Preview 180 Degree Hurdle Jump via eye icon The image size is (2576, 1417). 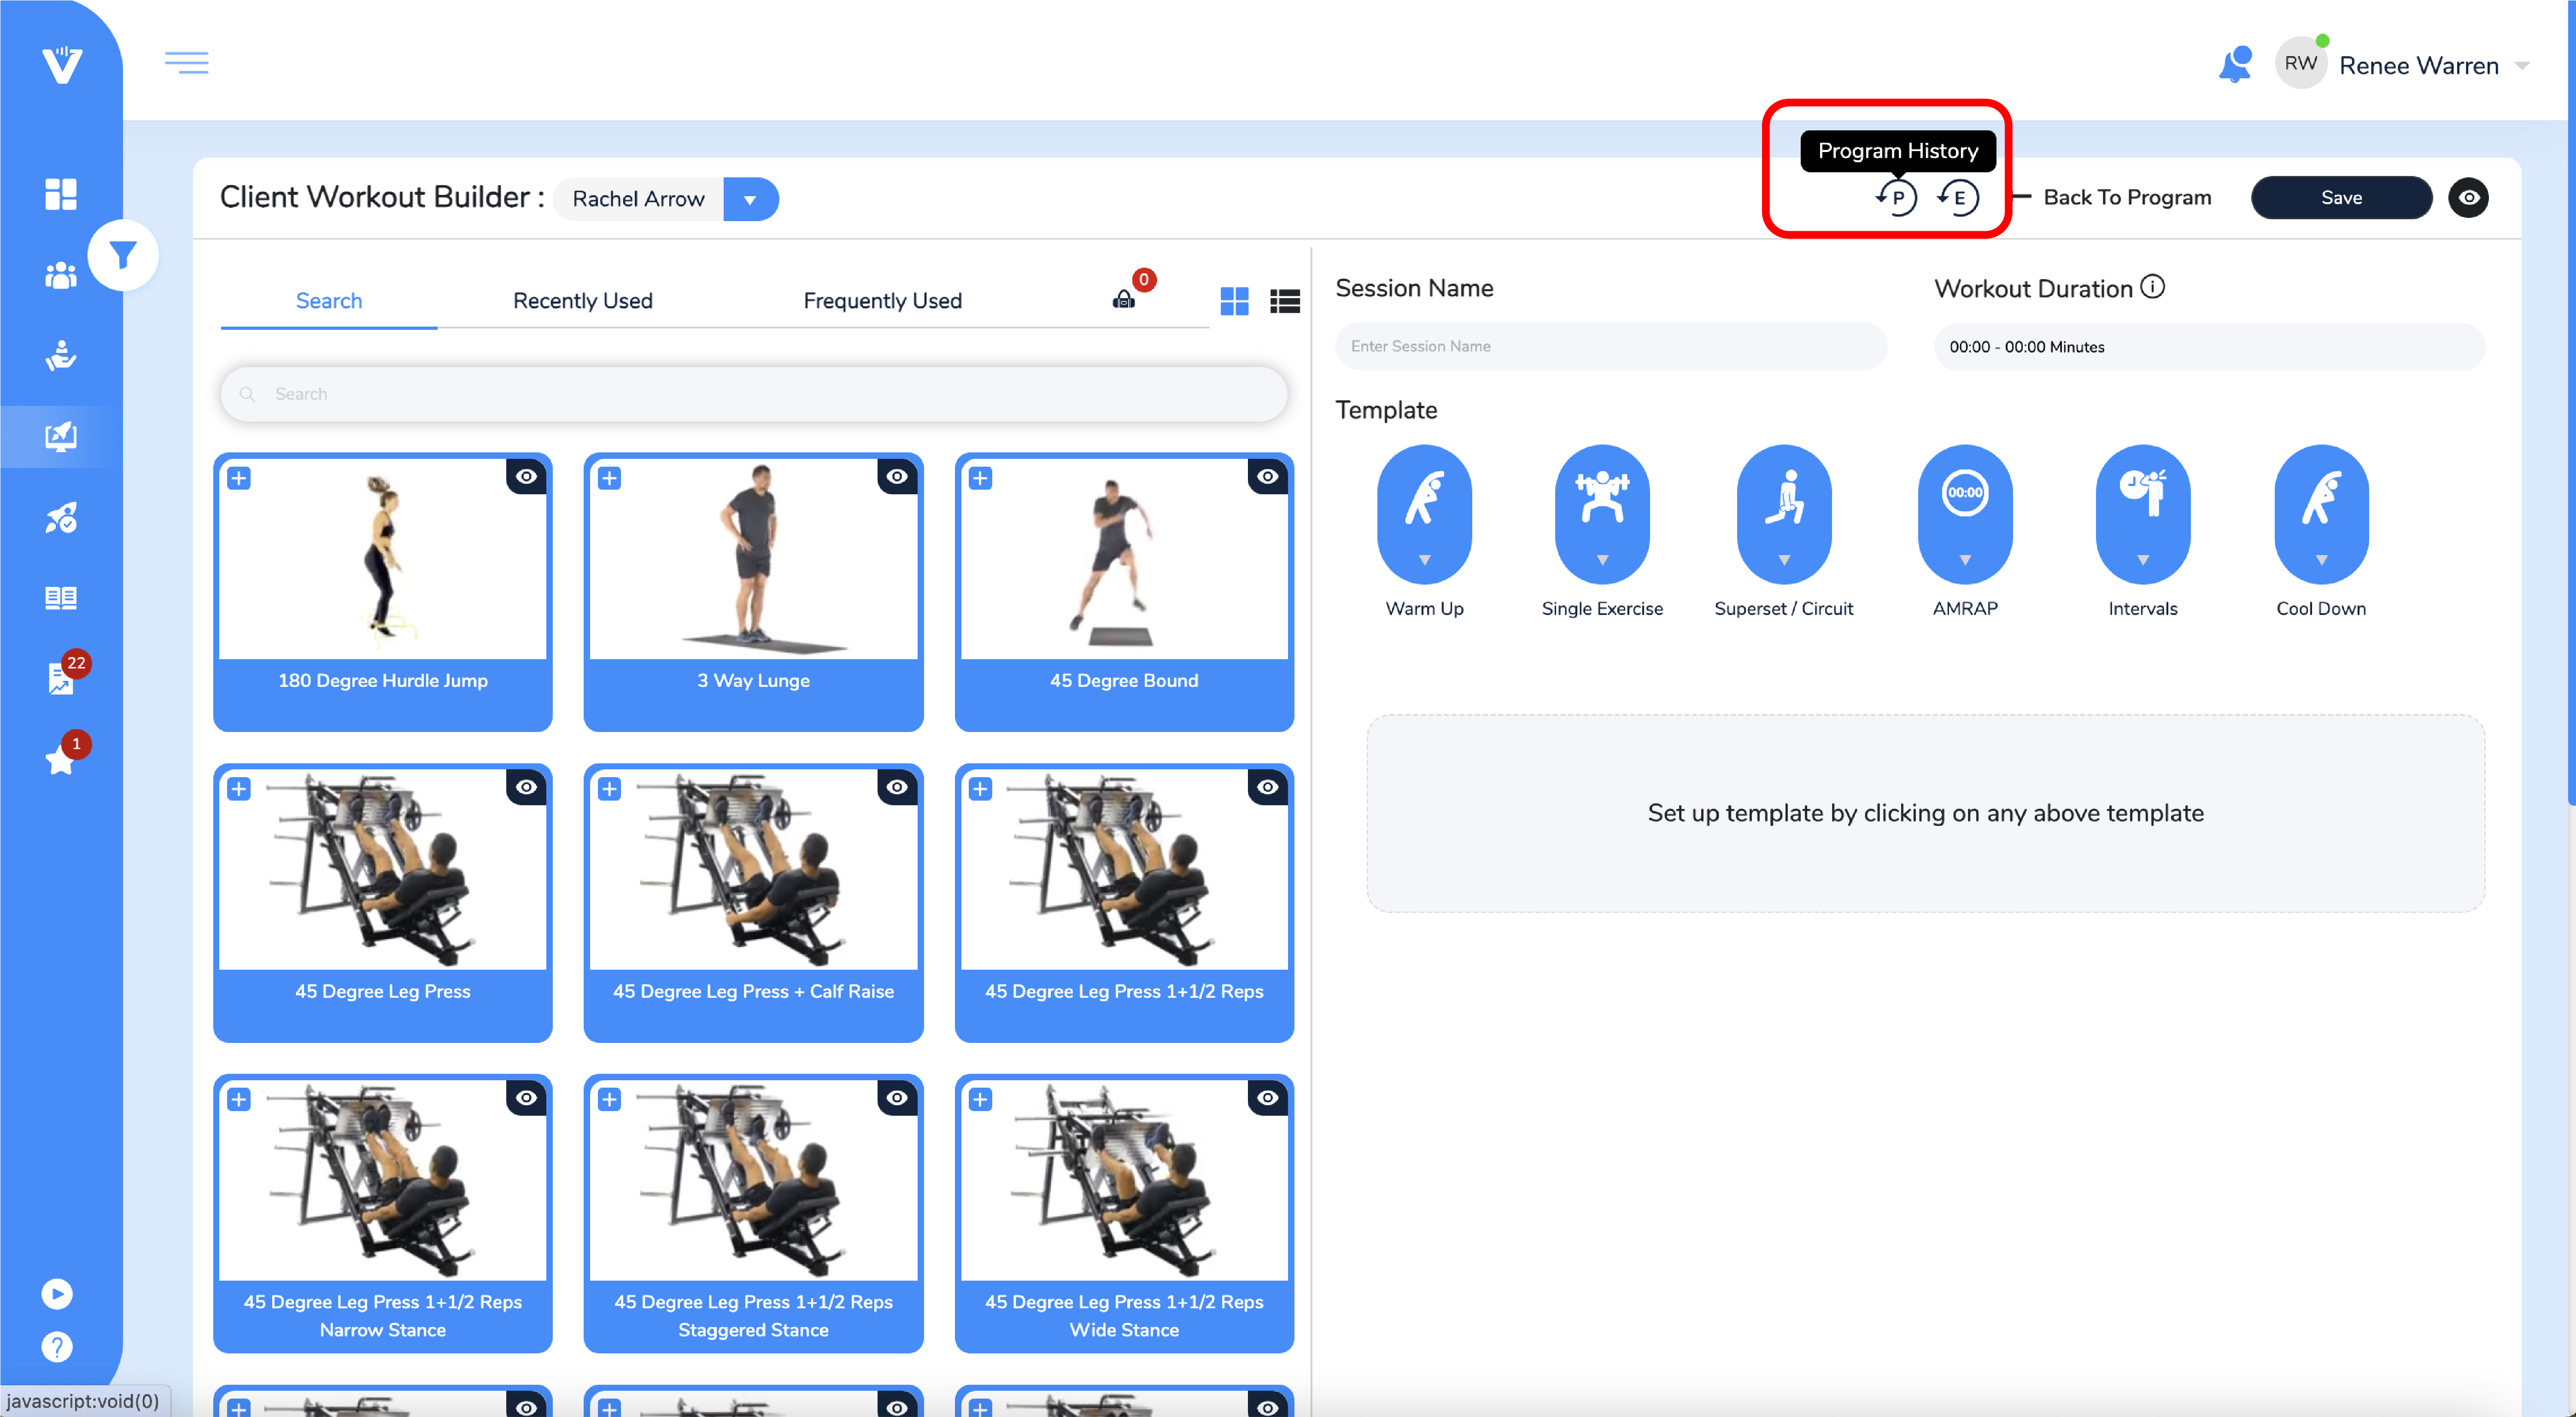527,476
